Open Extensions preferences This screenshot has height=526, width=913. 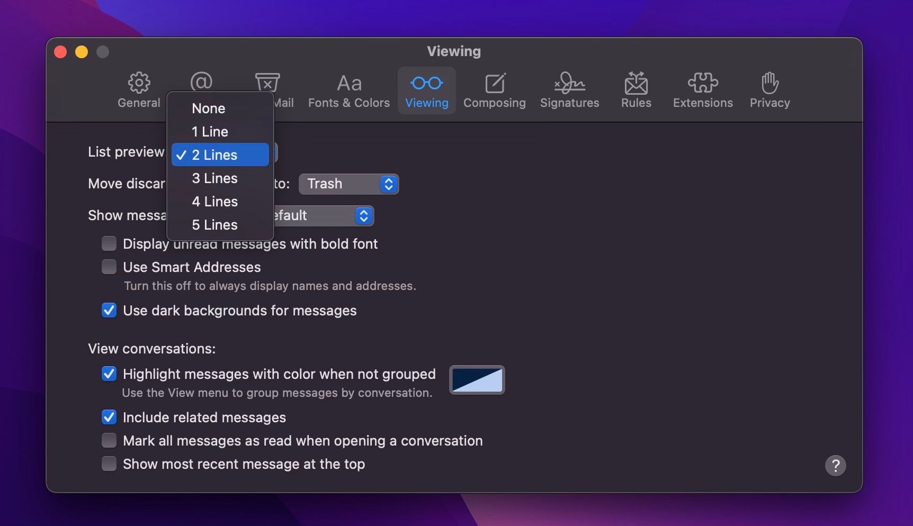[x=702, y=90]
